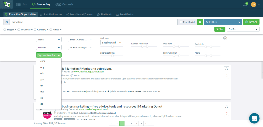
Task: Click the Marketing Donut logo thumbnail
Action: pos(47,114)
